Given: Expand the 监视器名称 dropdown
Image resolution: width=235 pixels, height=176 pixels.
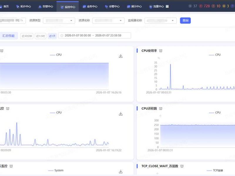Looking at the screenshot, I should point(160,21).
